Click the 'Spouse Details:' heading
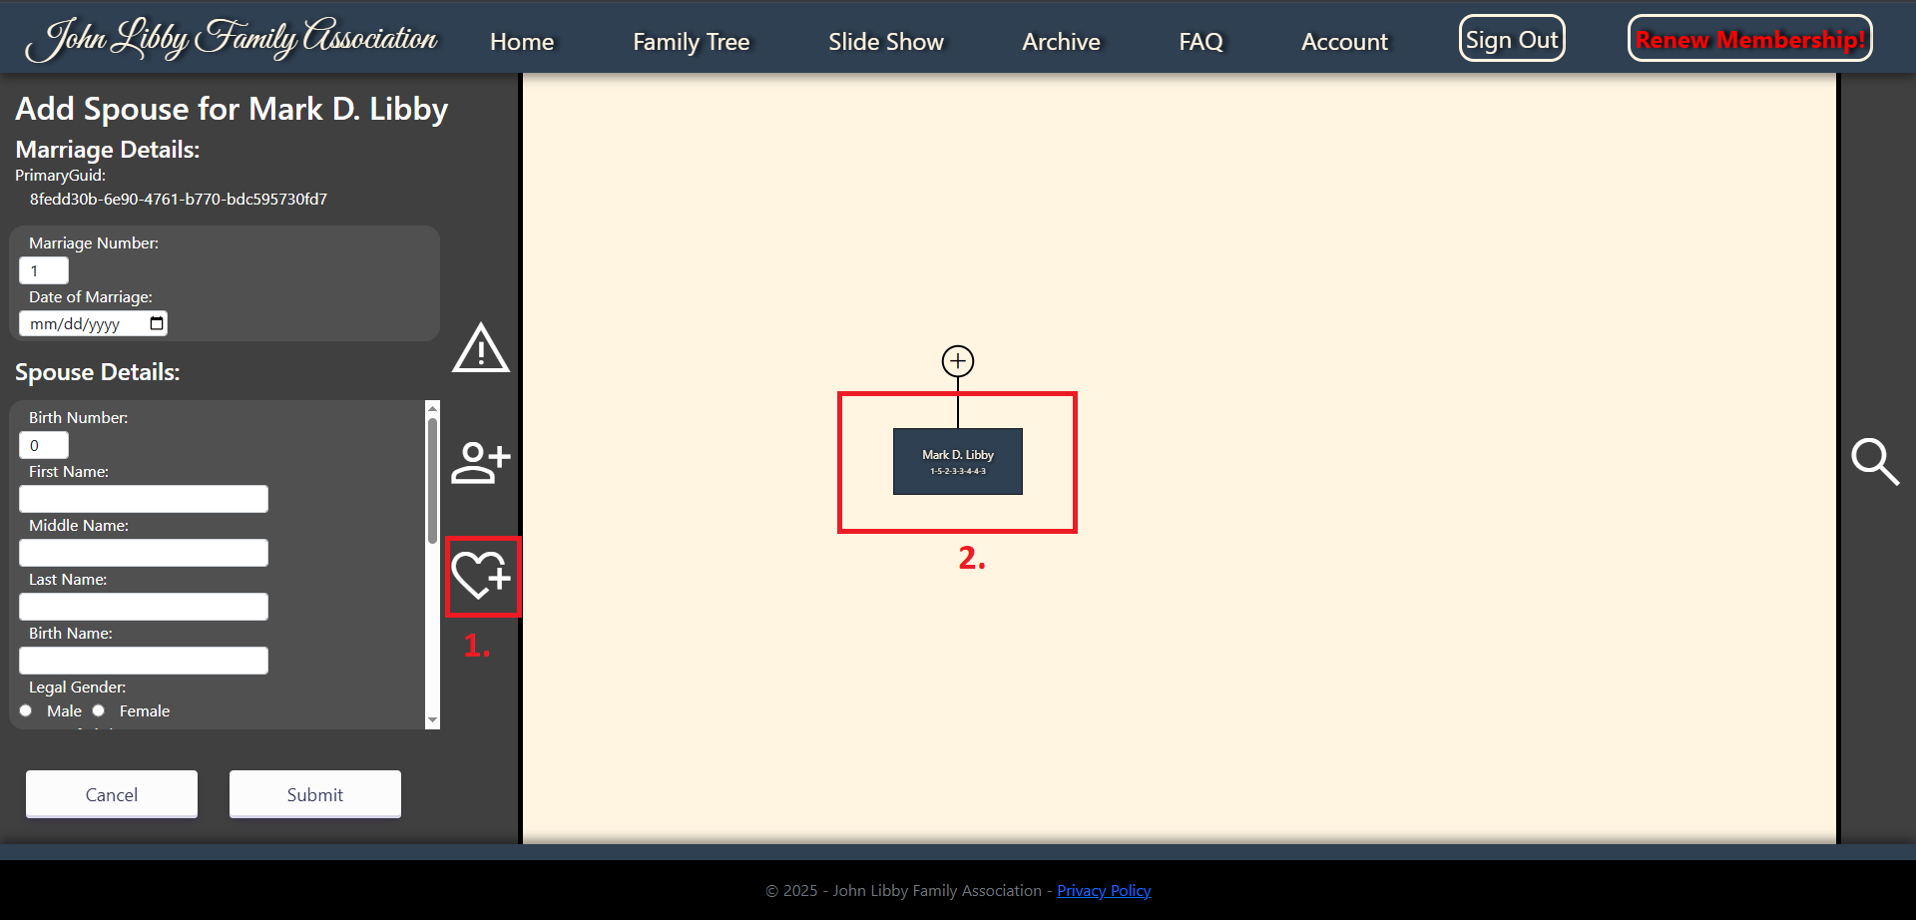Screen dimensions: 1916x920 [x=98, y=372]
